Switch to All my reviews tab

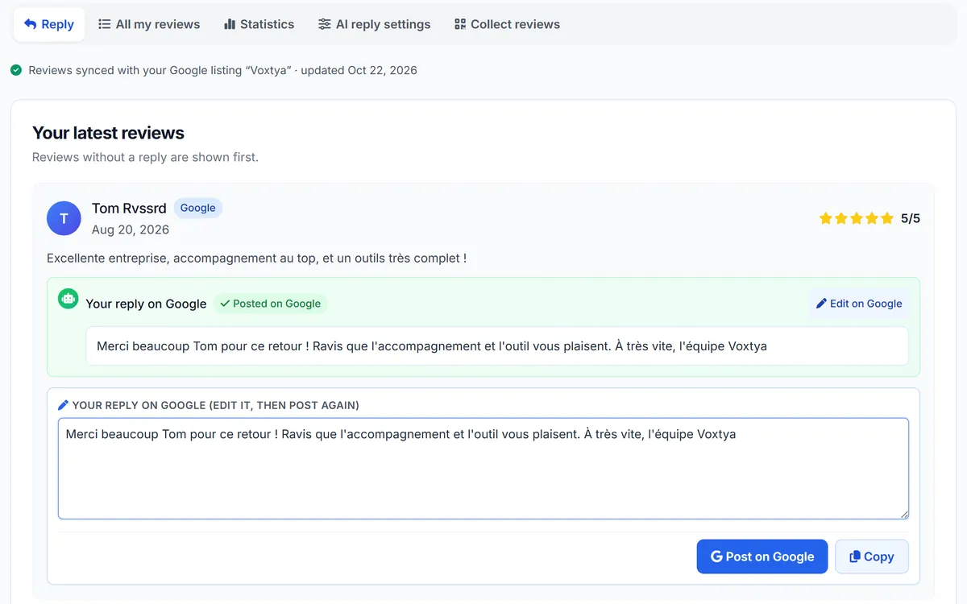(149, 24)
